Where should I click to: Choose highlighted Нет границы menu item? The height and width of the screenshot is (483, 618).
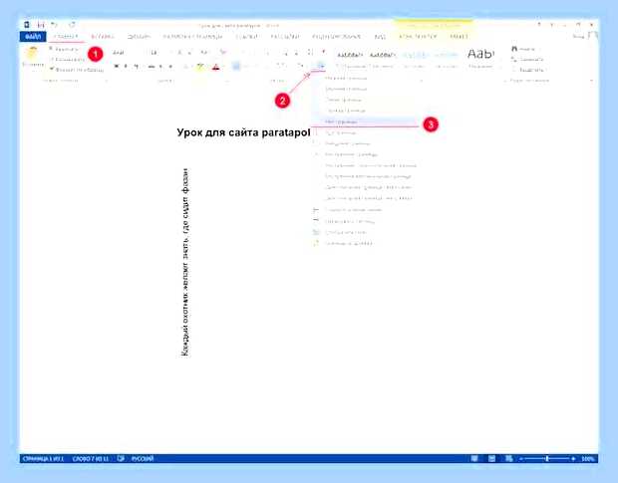click(365, 121)
